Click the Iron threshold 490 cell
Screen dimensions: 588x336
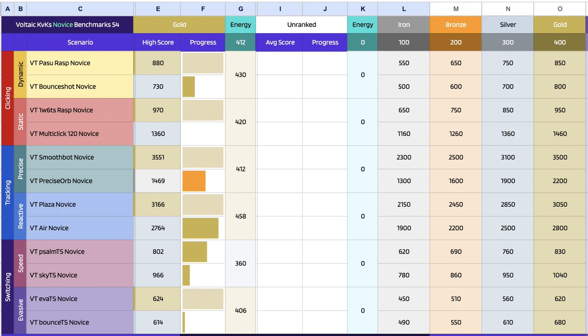point(404,322)
